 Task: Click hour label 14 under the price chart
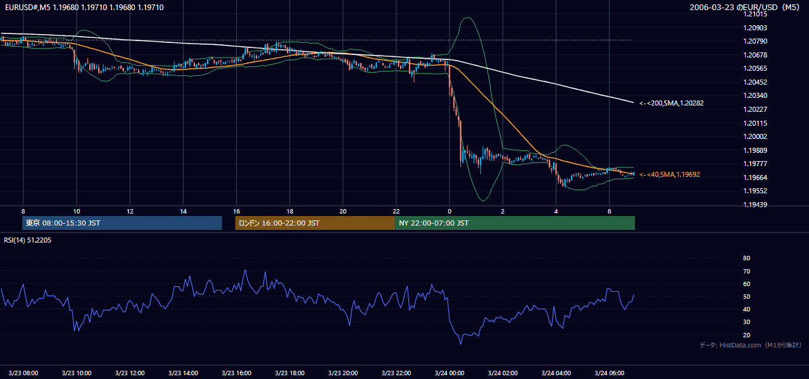(183, 211)
